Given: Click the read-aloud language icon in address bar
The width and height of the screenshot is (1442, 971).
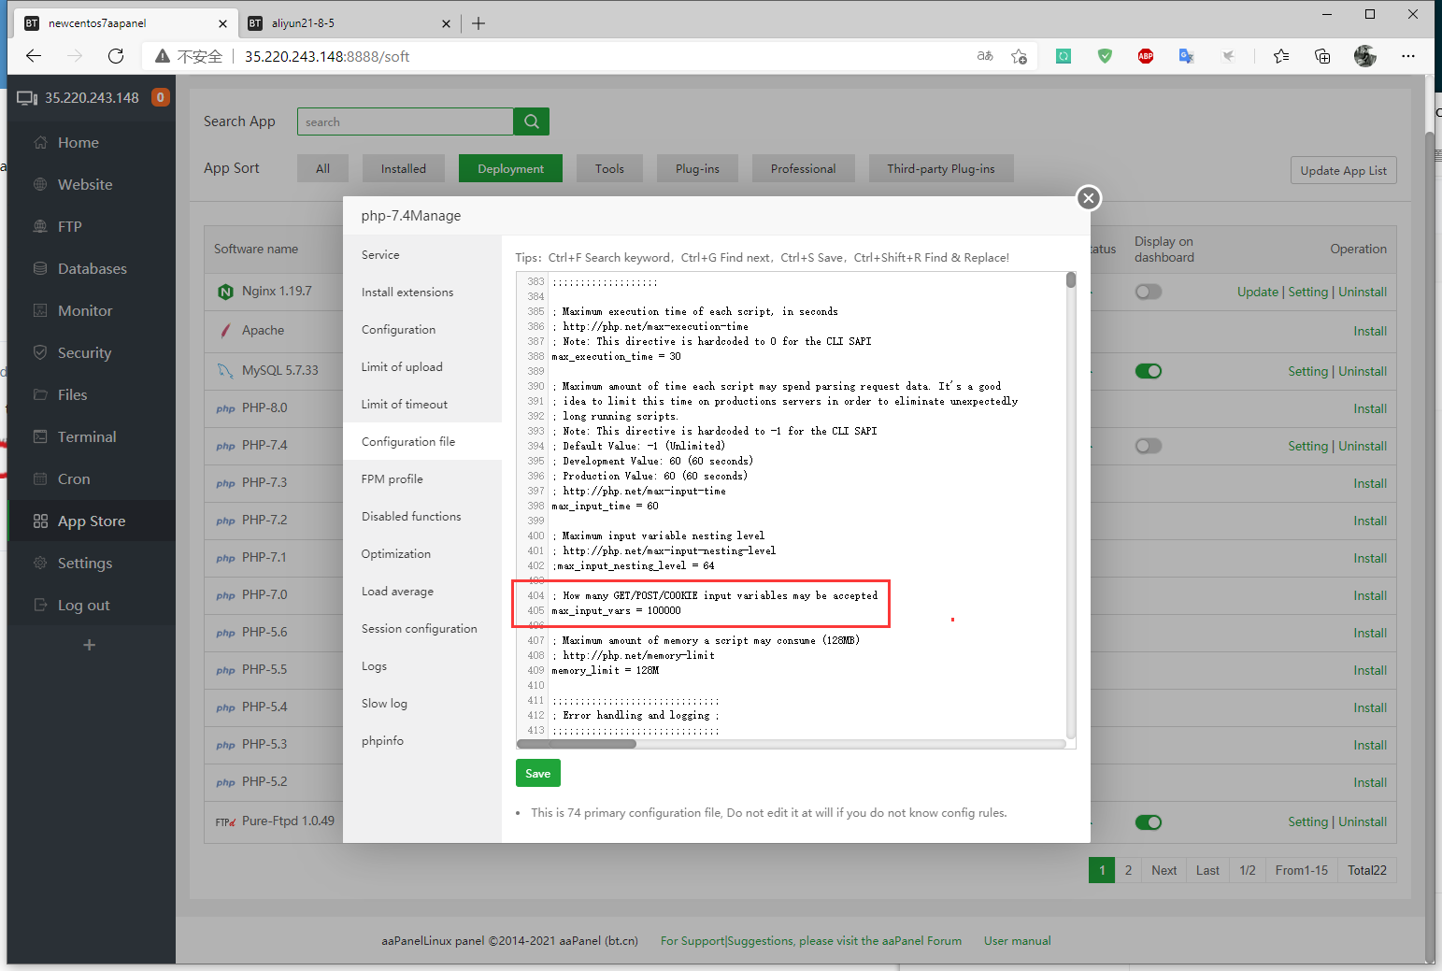Looking at the screenshot, I should [985, 56].
